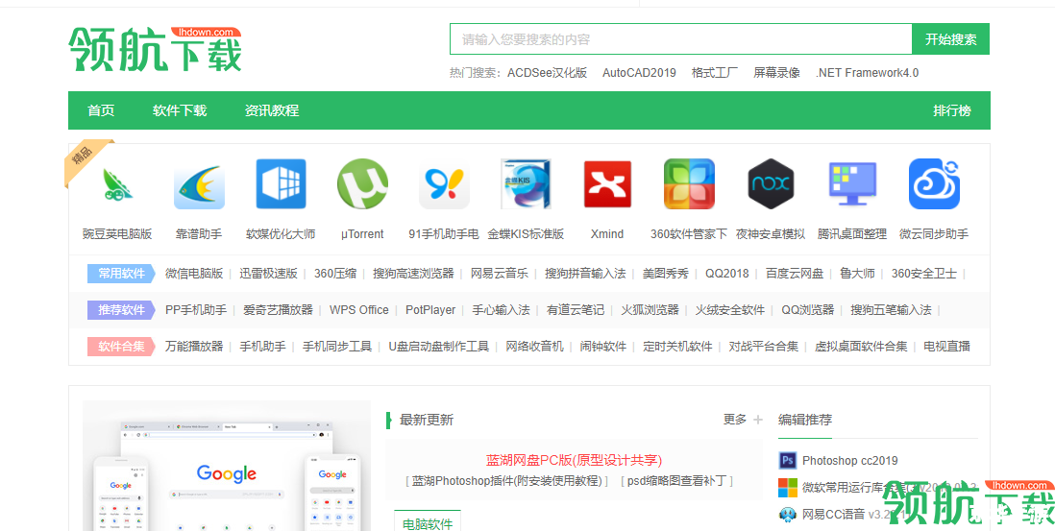This screenshot has width=1055, height=531.
Task: Click the 推荐软件 category tag
Action: click(122, 310)
